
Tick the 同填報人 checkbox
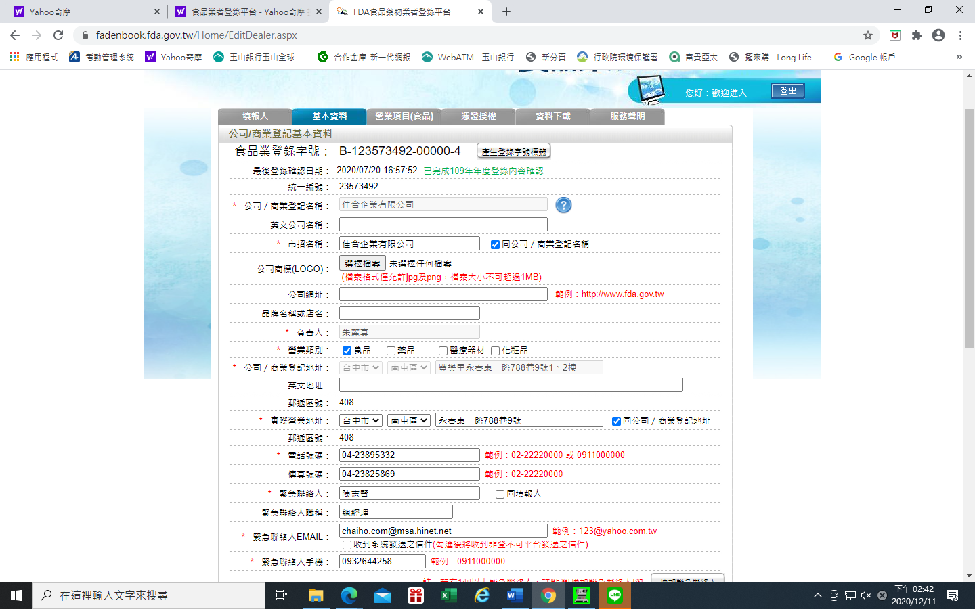pyautogui.click(x=500, y=494)
